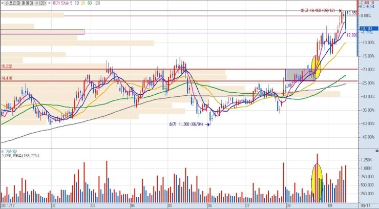
Task: Select the yellow ellipse on the volume bars
Action: [x=317, y=182]
